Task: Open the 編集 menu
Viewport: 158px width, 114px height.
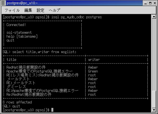Action: (28, 10)
